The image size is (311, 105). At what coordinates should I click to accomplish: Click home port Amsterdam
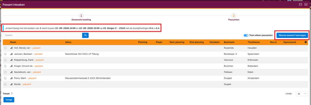254,78
